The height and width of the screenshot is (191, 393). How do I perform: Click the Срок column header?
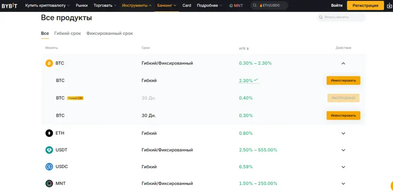145,48
